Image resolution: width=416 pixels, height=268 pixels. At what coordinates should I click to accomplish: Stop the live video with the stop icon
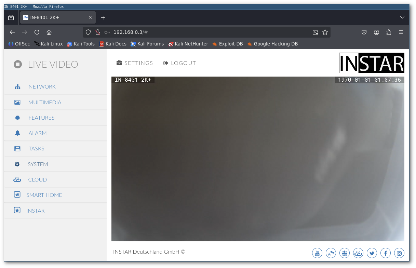[x=18, y=64]
